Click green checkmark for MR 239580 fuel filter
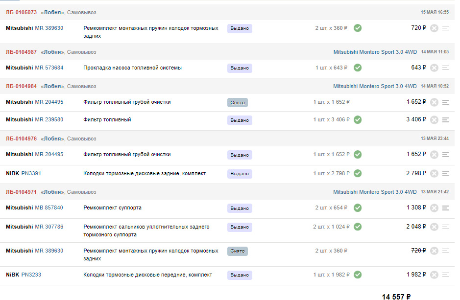This screenshot has height=300, width=460. [358, 119]
